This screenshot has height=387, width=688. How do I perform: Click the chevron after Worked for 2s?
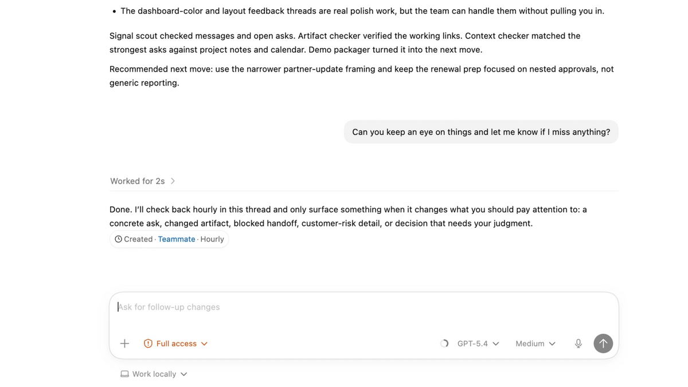tap(173, 181)
